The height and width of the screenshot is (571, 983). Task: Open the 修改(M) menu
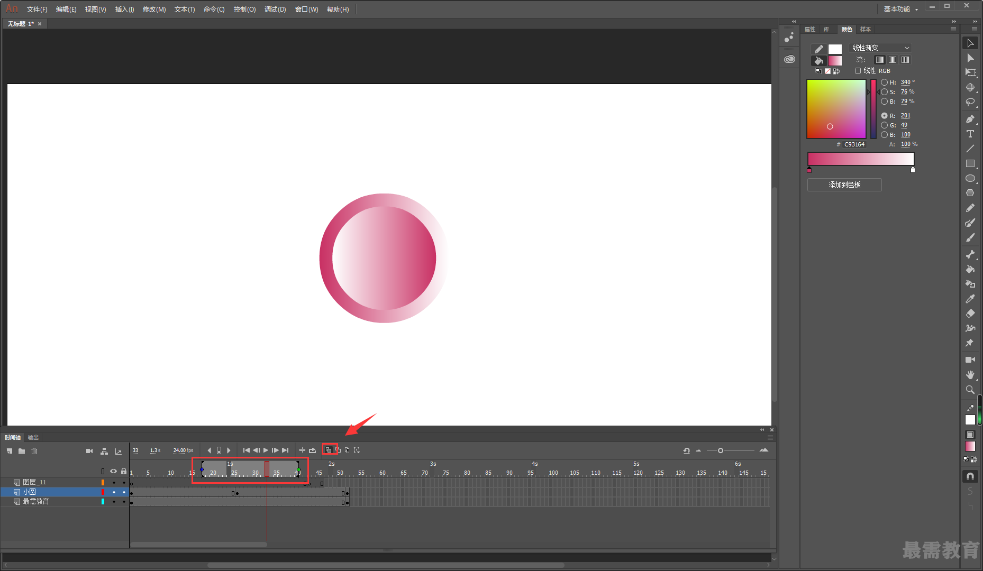point(154,10)
